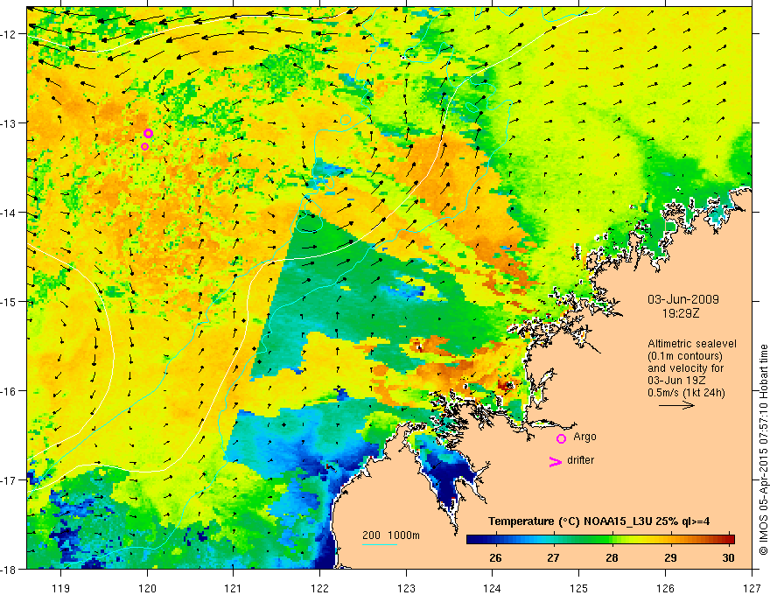Click the '200 1000m' isobath label

[x=391, y=535]
